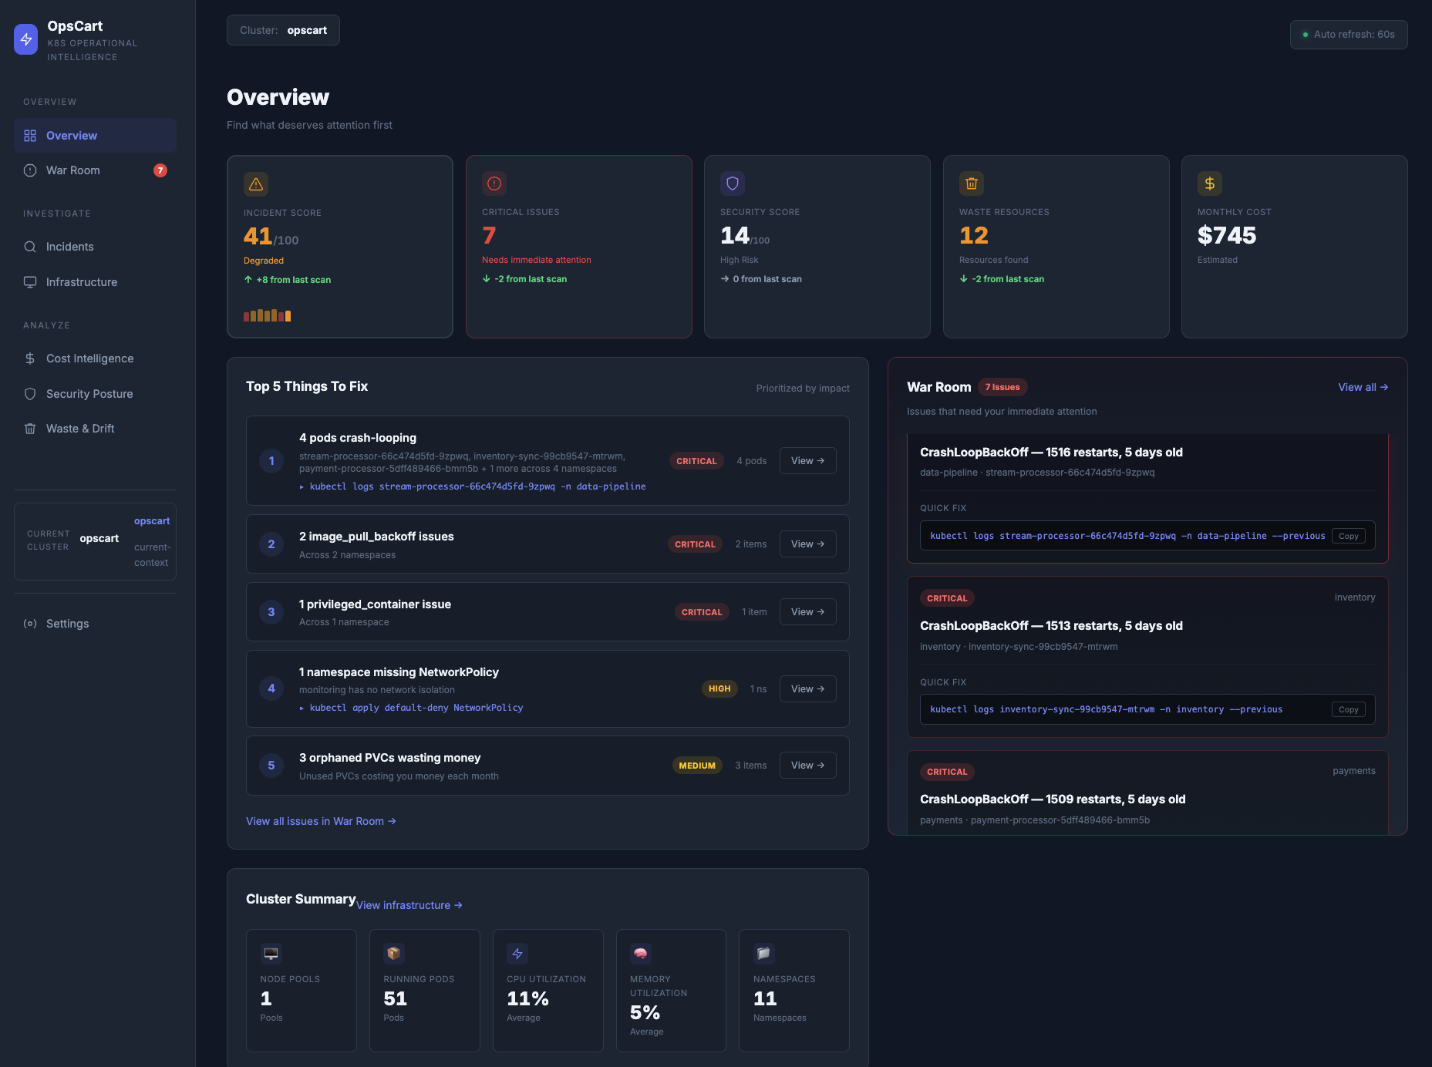Click the Cost Intelligence dollar icon
The image size is (1432, 1067).
(30, 358)
